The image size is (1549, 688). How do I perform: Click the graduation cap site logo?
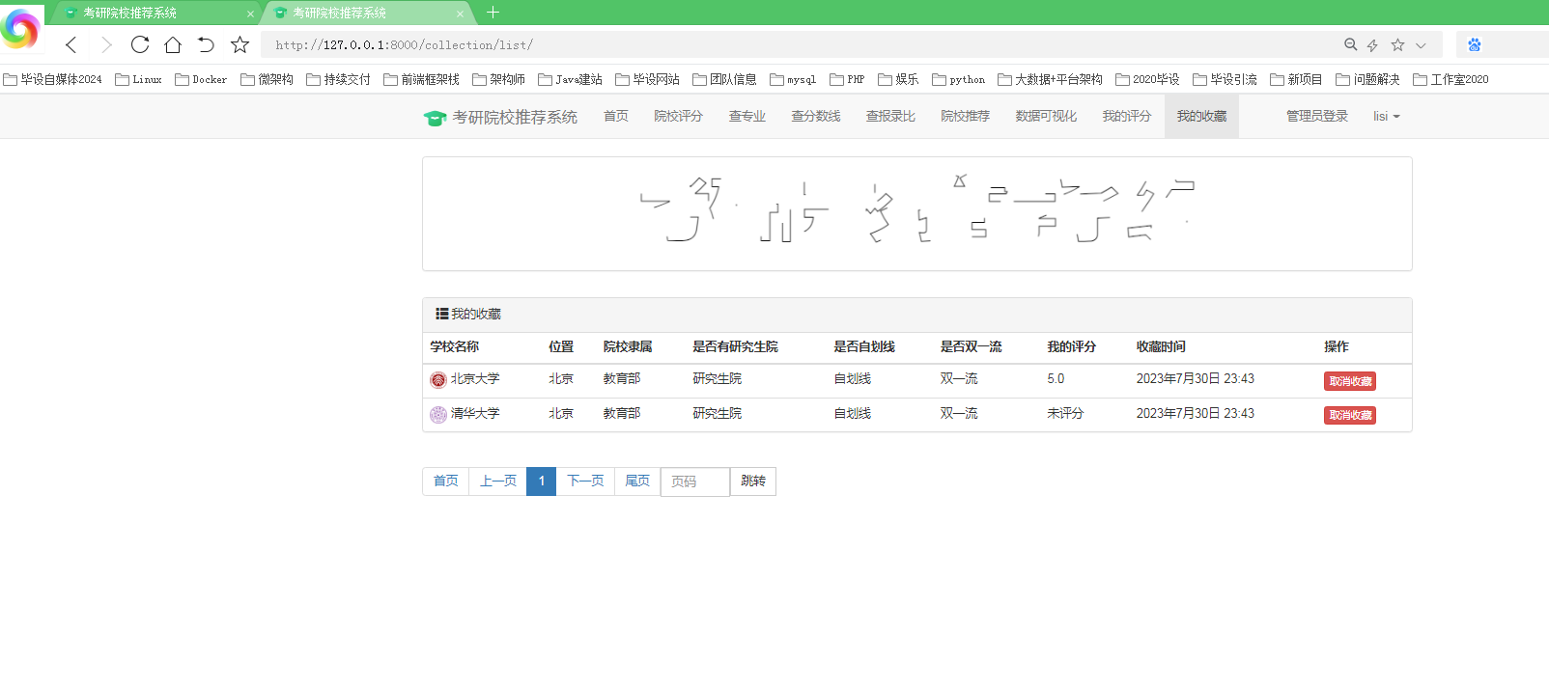pyautogui.click(x=435, y=118)
